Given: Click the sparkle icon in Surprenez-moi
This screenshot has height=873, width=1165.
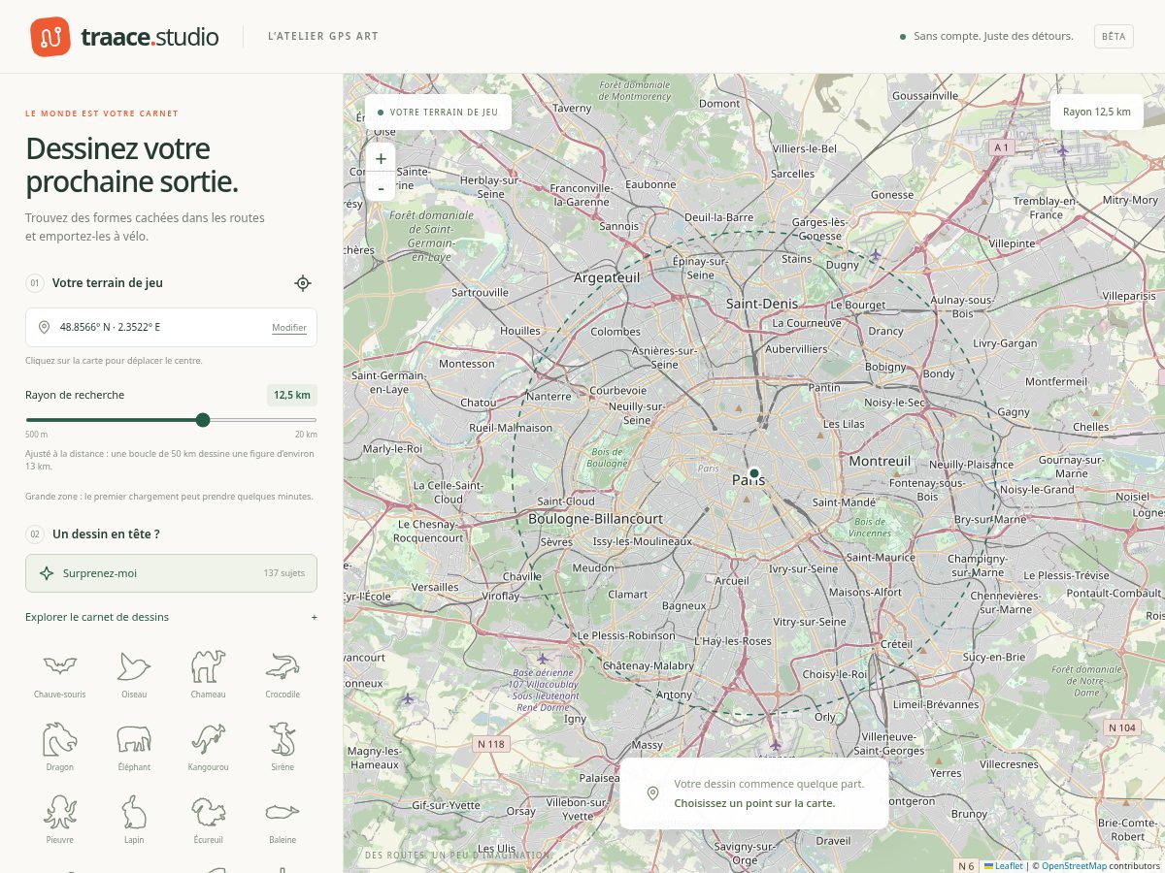Looking at the screenshot, I should [x=46, y=573].
